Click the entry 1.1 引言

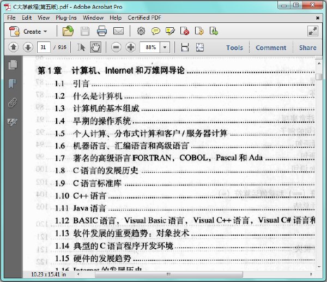(72, 83)
